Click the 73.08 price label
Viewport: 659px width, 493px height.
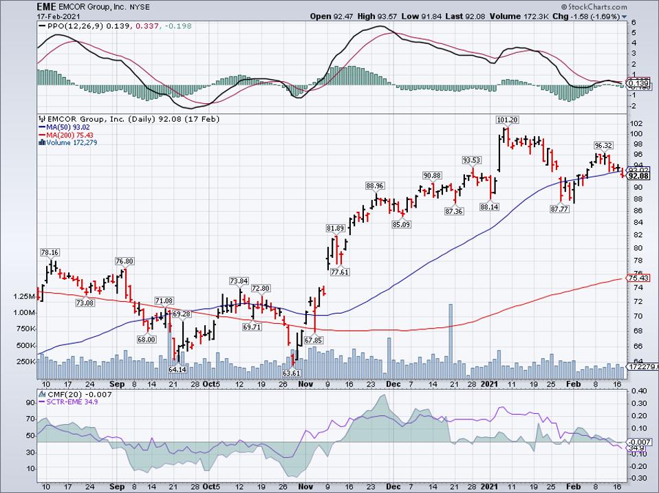coord(85,303)
